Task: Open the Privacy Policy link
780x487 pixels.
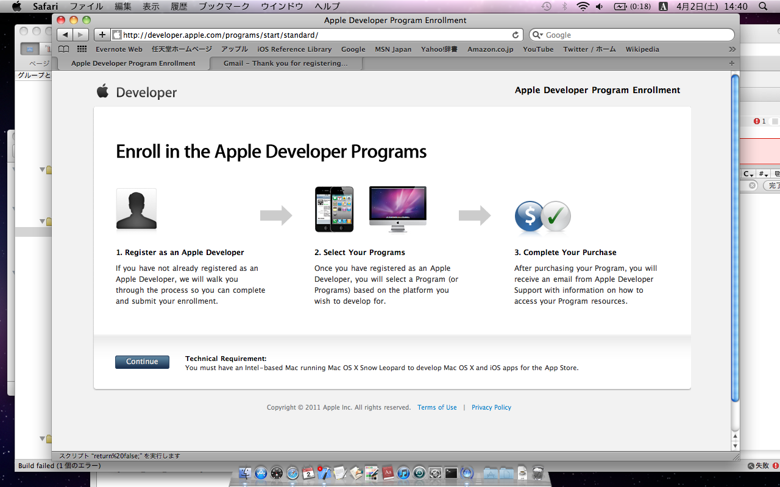Action: coord(491,408)
